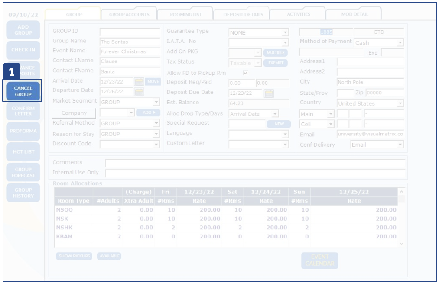Image resolution: width=439 pixels, height=283 pixels.
Task: Open the Arrival Date calendar picker
Action: 139,81
